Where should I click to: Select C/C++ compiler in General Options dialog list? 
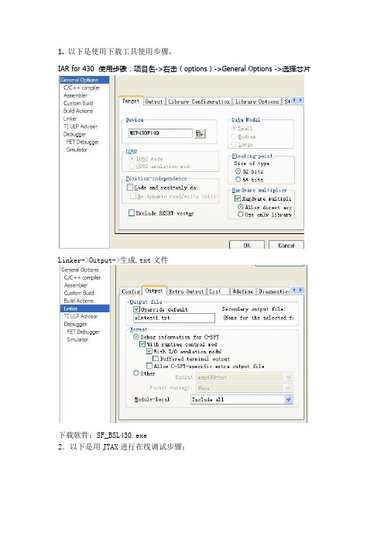click(82, 88)
